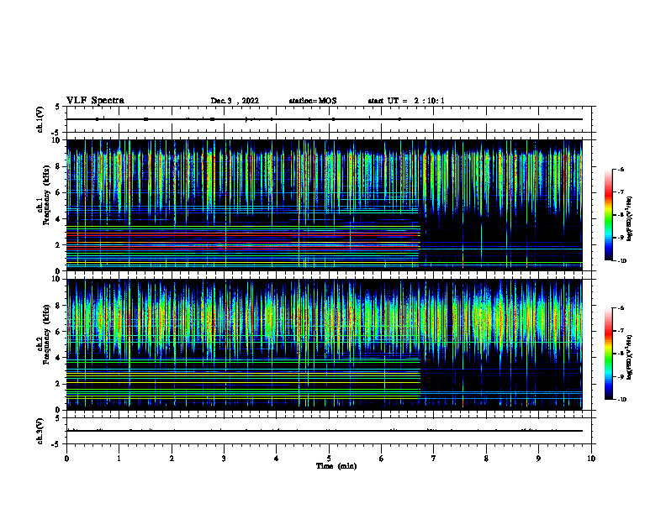Click the time axis tick label "6"
Viewport: 666px width, 514px height.
click(x=382, y=459)
